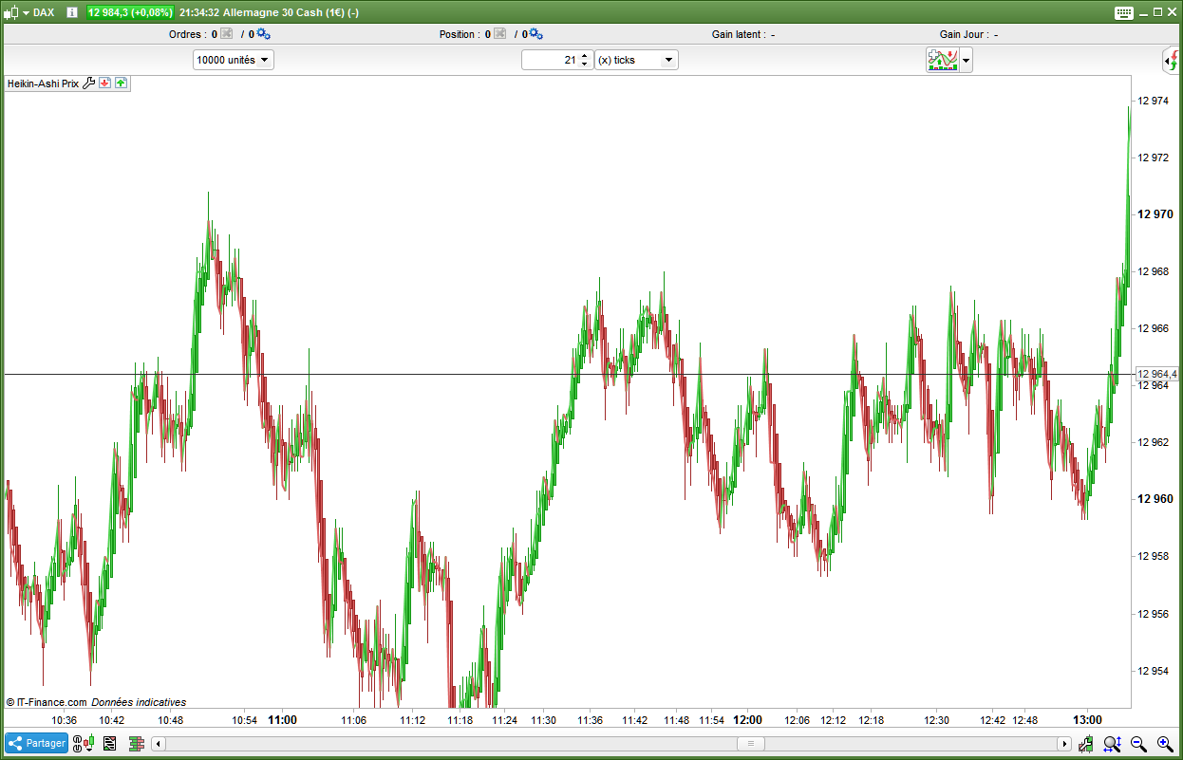
Task: Open the DAX instrument menu arrow
Action: (x=26, y=12)
